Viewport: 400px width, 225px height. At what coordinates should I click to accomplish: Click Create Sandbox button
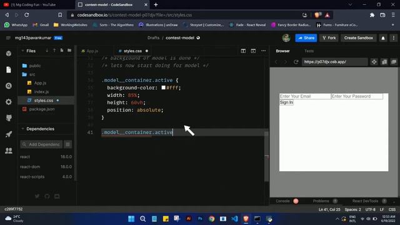coord(358,37)
